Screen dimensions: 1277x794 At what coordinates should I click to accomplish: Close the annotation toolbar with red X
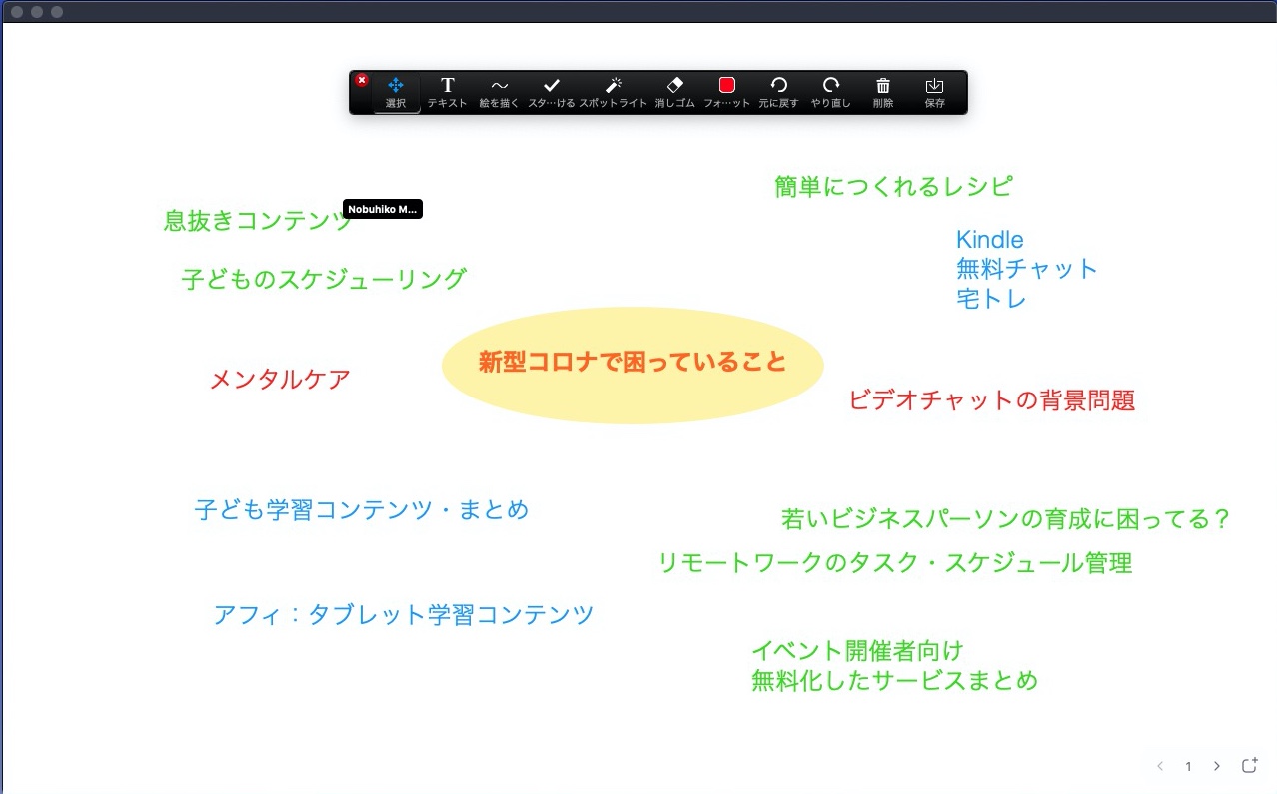pos(362,80)
